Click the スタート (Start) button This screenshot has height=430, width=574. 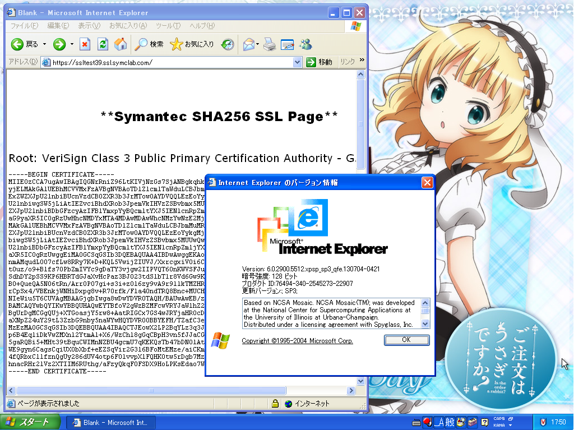[x=30, y=422]
